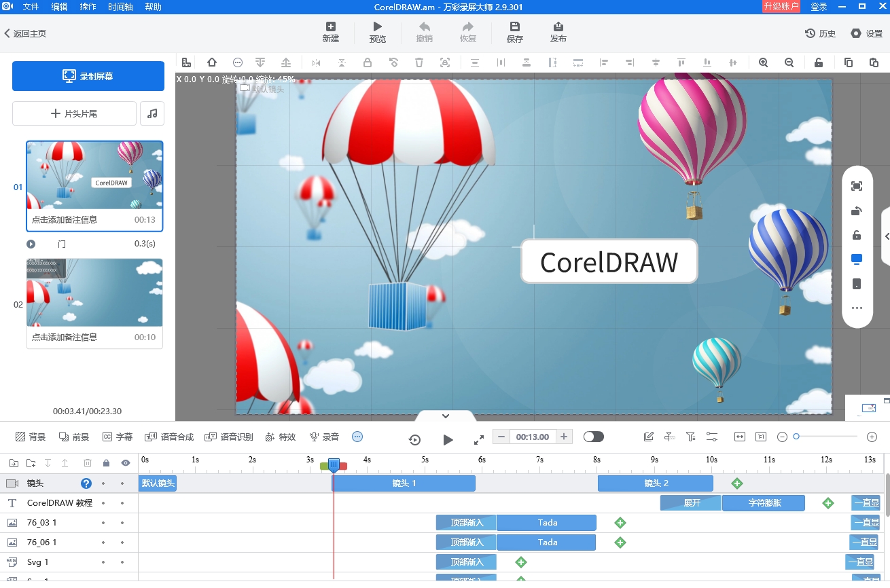Click the mobile device icon in the right floating panel
This screenshot has width=890, height=588.
click(857, 284)
